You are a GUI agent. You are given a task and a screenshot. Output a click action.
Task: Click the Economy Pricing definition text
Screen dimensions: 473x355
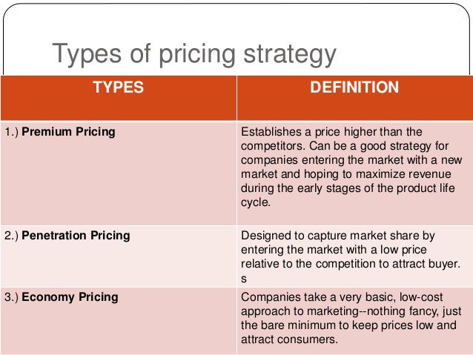[x=354, y=318]
